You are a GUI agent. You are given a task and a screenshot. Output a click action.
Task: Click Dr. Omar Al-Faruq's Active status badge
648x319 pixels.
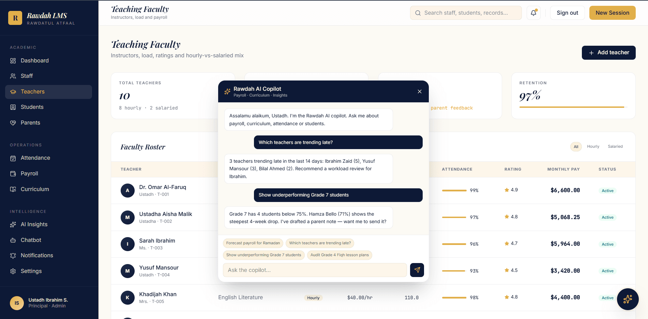tap(607, 191)
